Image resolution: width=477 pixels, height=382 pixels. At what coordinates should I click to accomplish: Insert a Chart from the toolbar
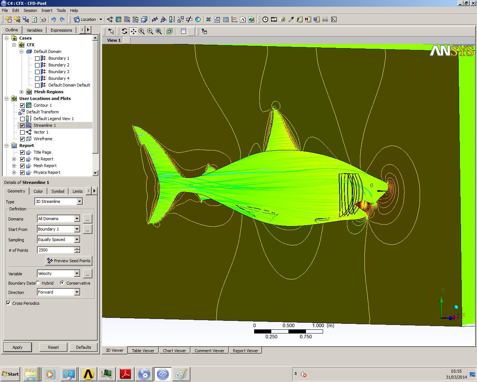click(234, 19)
